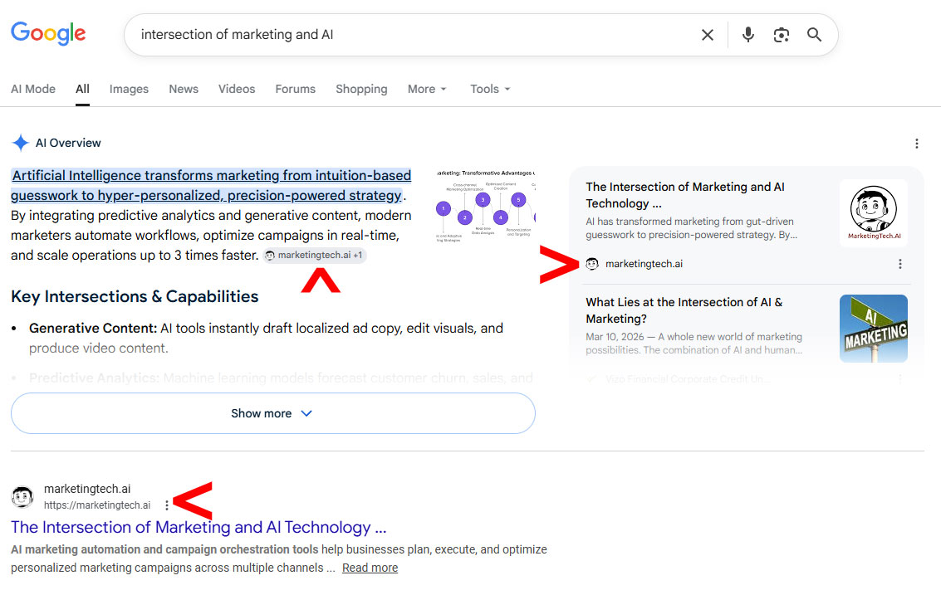
Task: Open three-dot menu beside https://marketingtech.ai
Action: [x=167, y=505]
